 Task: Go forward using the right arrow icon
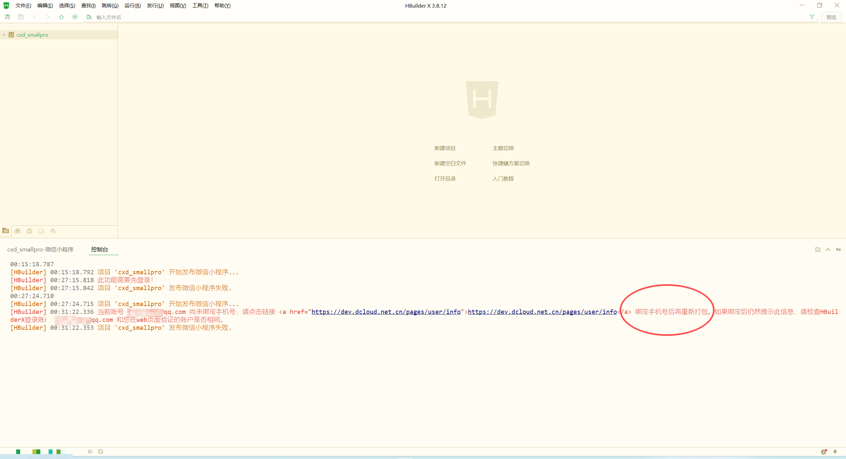click(x=48, y=17)
